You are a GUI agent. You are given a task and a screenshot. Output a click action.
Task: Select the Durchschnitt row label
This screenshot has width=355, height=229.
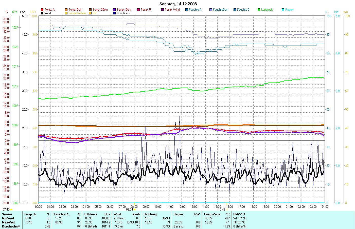11,226
